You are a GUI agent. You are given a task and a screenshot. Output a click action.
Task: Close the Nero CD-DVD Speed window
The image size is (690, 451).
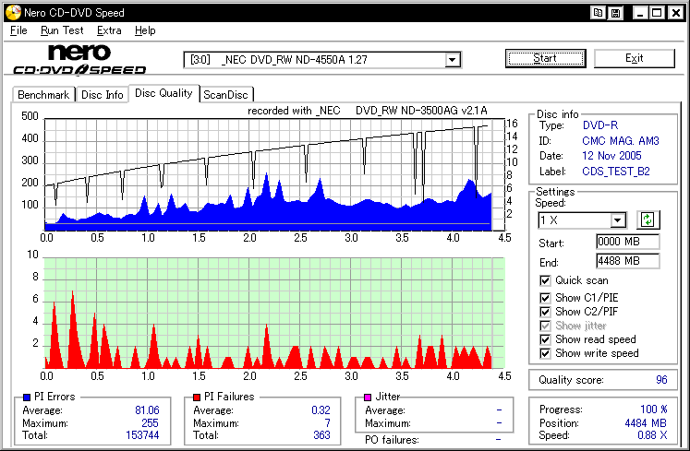point(675,13)
